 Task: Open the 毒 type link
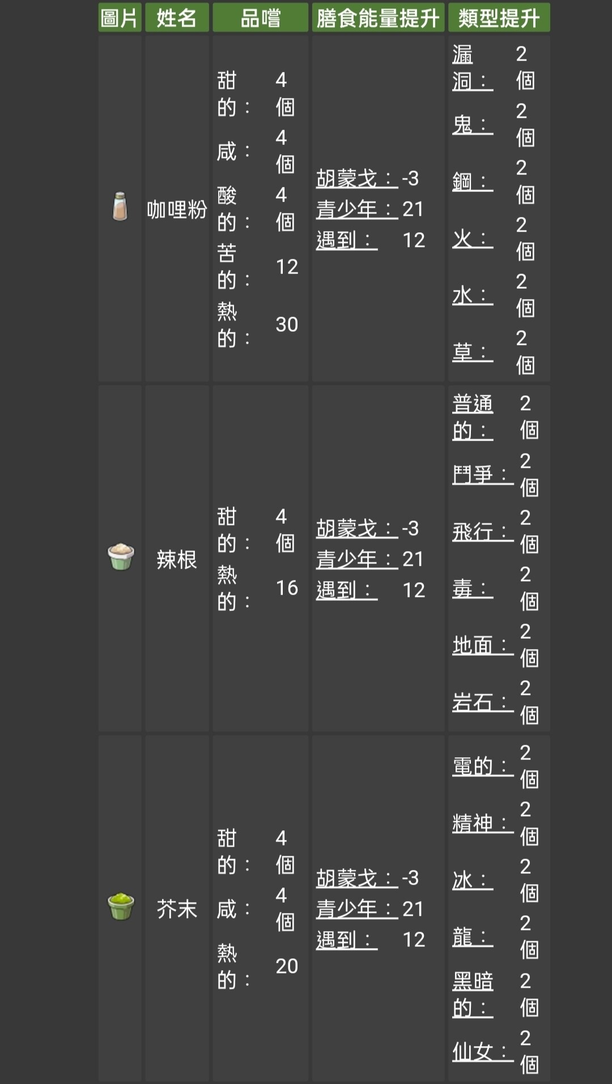click(473, 588)
